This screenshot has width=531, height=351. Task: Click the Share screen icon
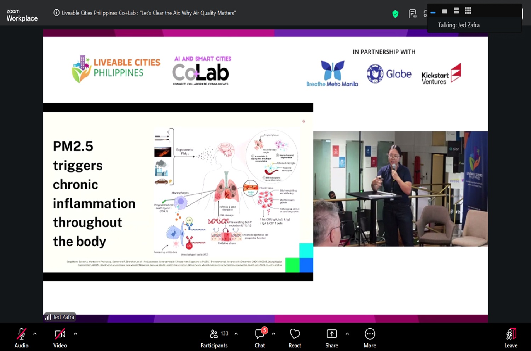(332, 334)
